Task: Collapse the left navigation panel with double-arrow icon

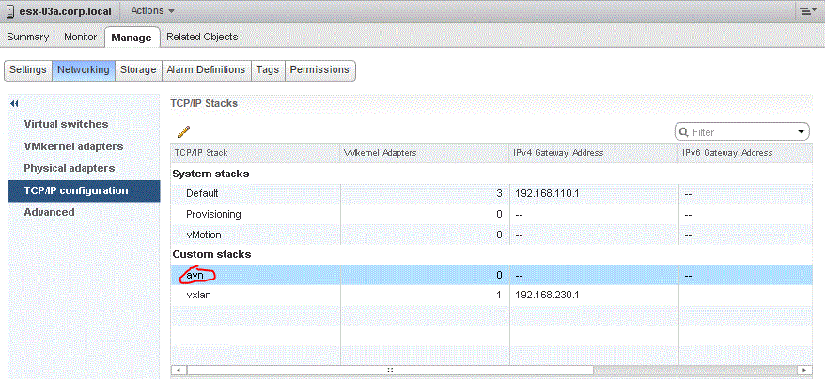Action: [14, 102]
